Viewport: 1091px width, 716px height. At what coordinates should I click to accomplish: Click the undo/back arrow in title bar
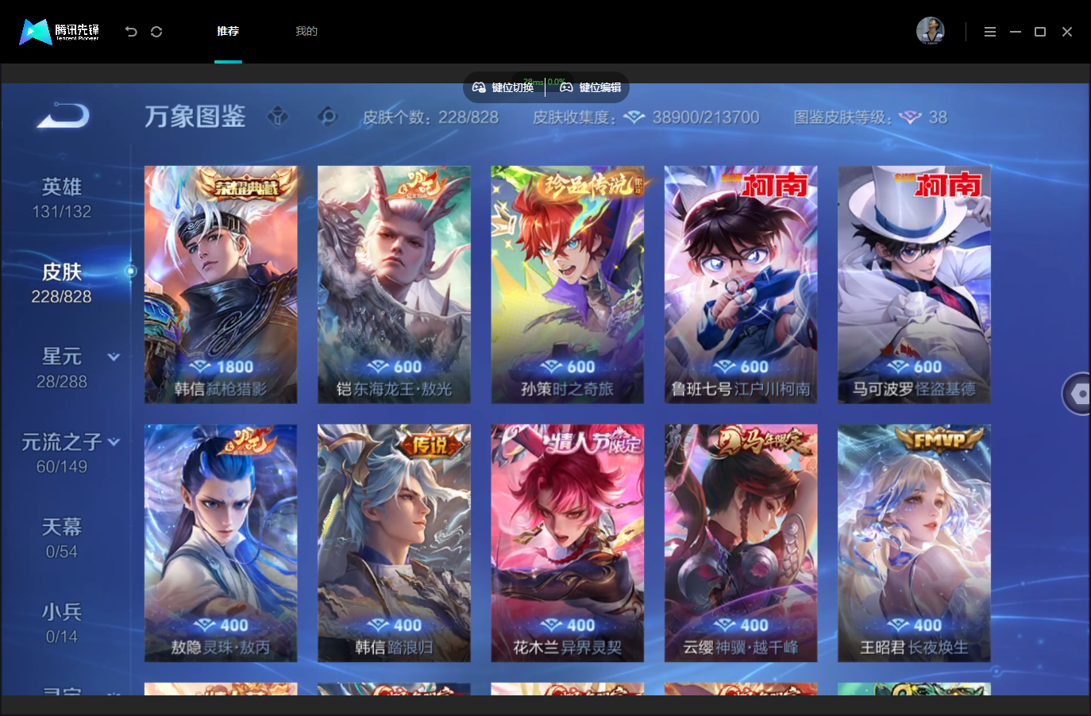click(x=131, y=32)
